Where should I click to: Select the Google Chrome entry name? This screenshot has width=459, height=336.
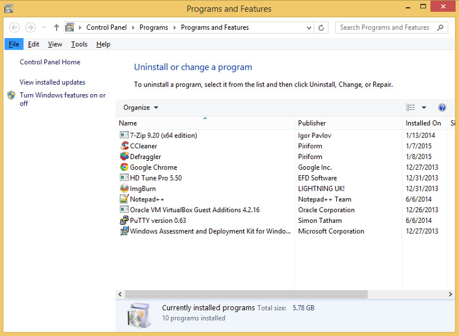pos(153,167)
